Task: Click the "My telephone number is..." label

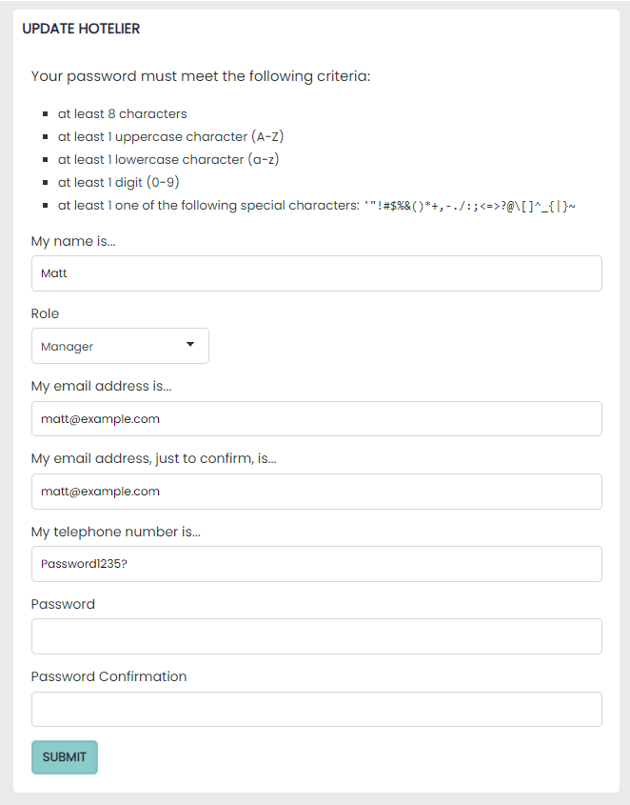Action: pos(115,532)
